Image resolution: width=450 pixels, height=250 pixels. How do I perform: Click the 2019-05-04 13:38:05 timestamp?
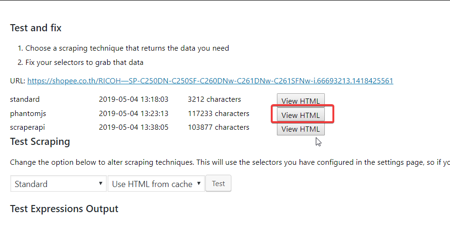click(133, 127)
